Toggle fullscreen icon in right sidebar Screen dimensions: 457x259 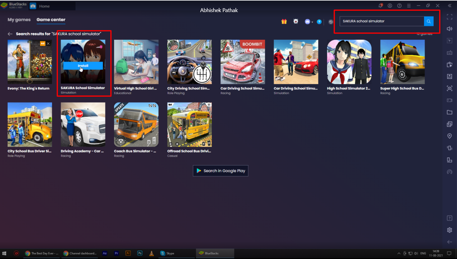[x=449, y=17]
